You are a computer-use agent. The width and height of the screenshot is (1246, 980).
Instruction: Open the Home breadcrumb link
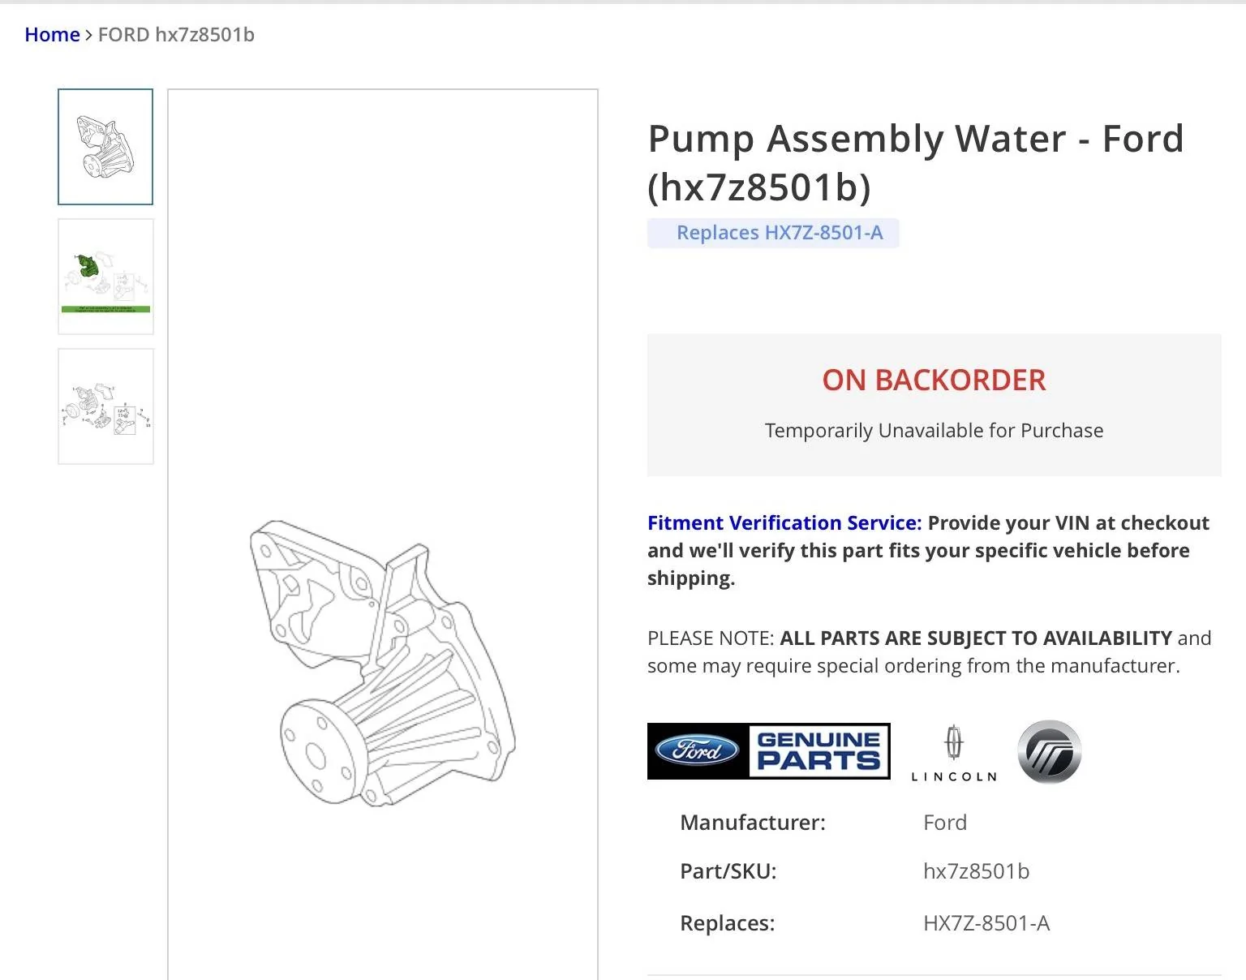[x=51, y=34]
